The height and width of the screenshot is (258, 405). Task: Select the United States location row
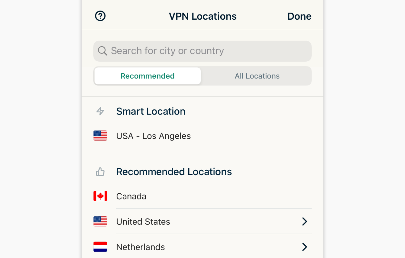(143, 221)
